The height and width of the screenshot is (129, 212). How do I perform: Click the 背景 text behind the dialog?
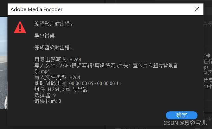point(208,24)
